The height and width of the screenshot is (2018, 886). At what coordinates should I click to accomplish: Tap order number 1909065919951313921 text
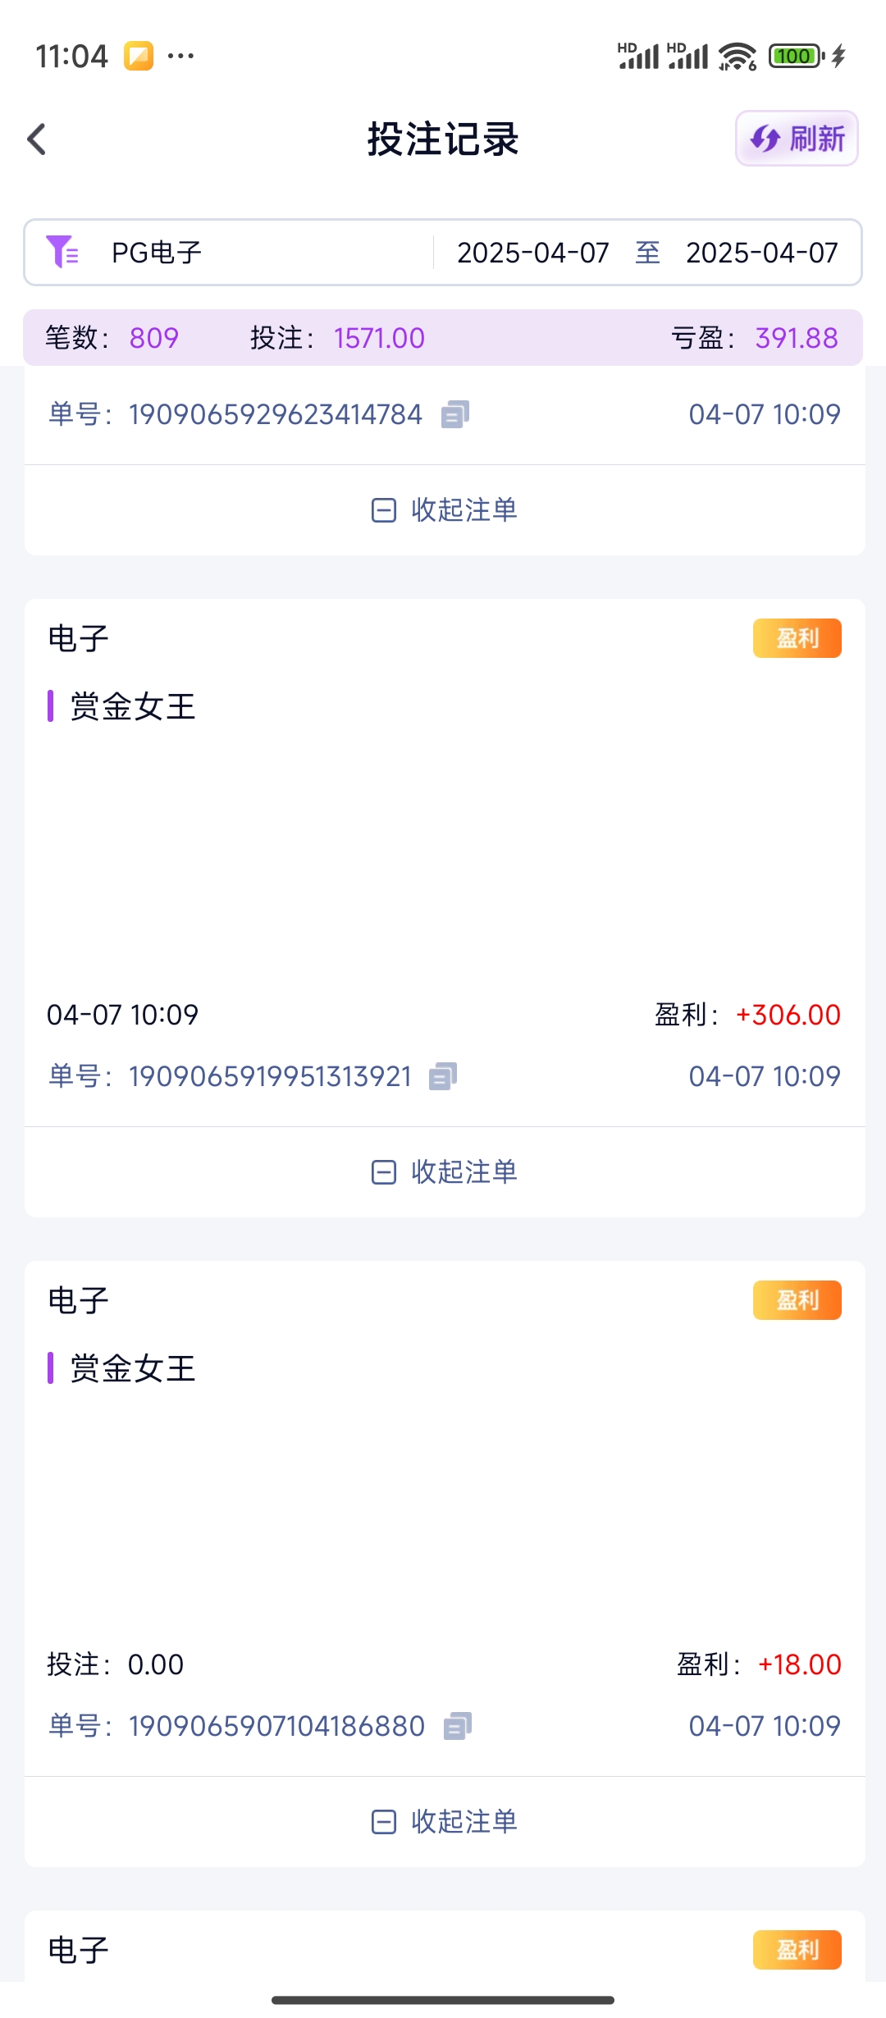click(x=270, y=1076)
